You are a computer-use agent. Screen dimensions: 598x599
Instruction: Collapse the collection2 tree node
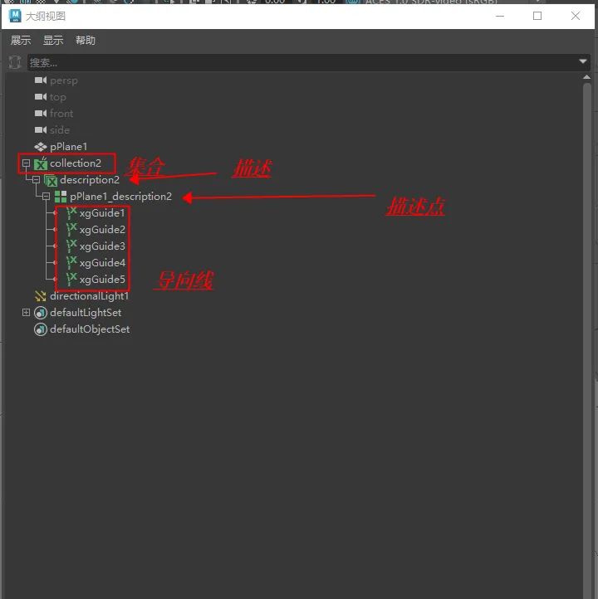point(26,163)
